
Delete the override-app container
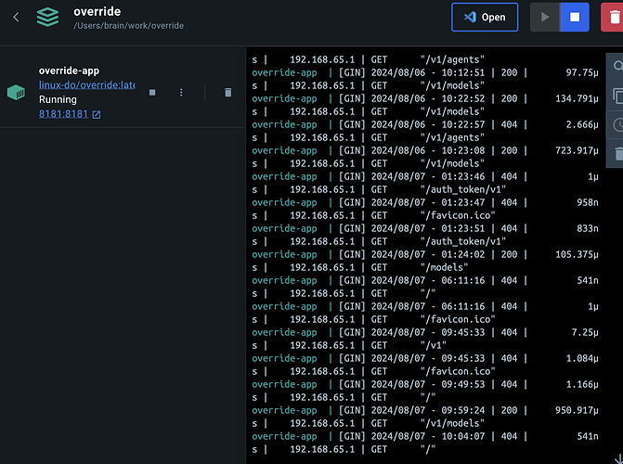coord(228,92)
